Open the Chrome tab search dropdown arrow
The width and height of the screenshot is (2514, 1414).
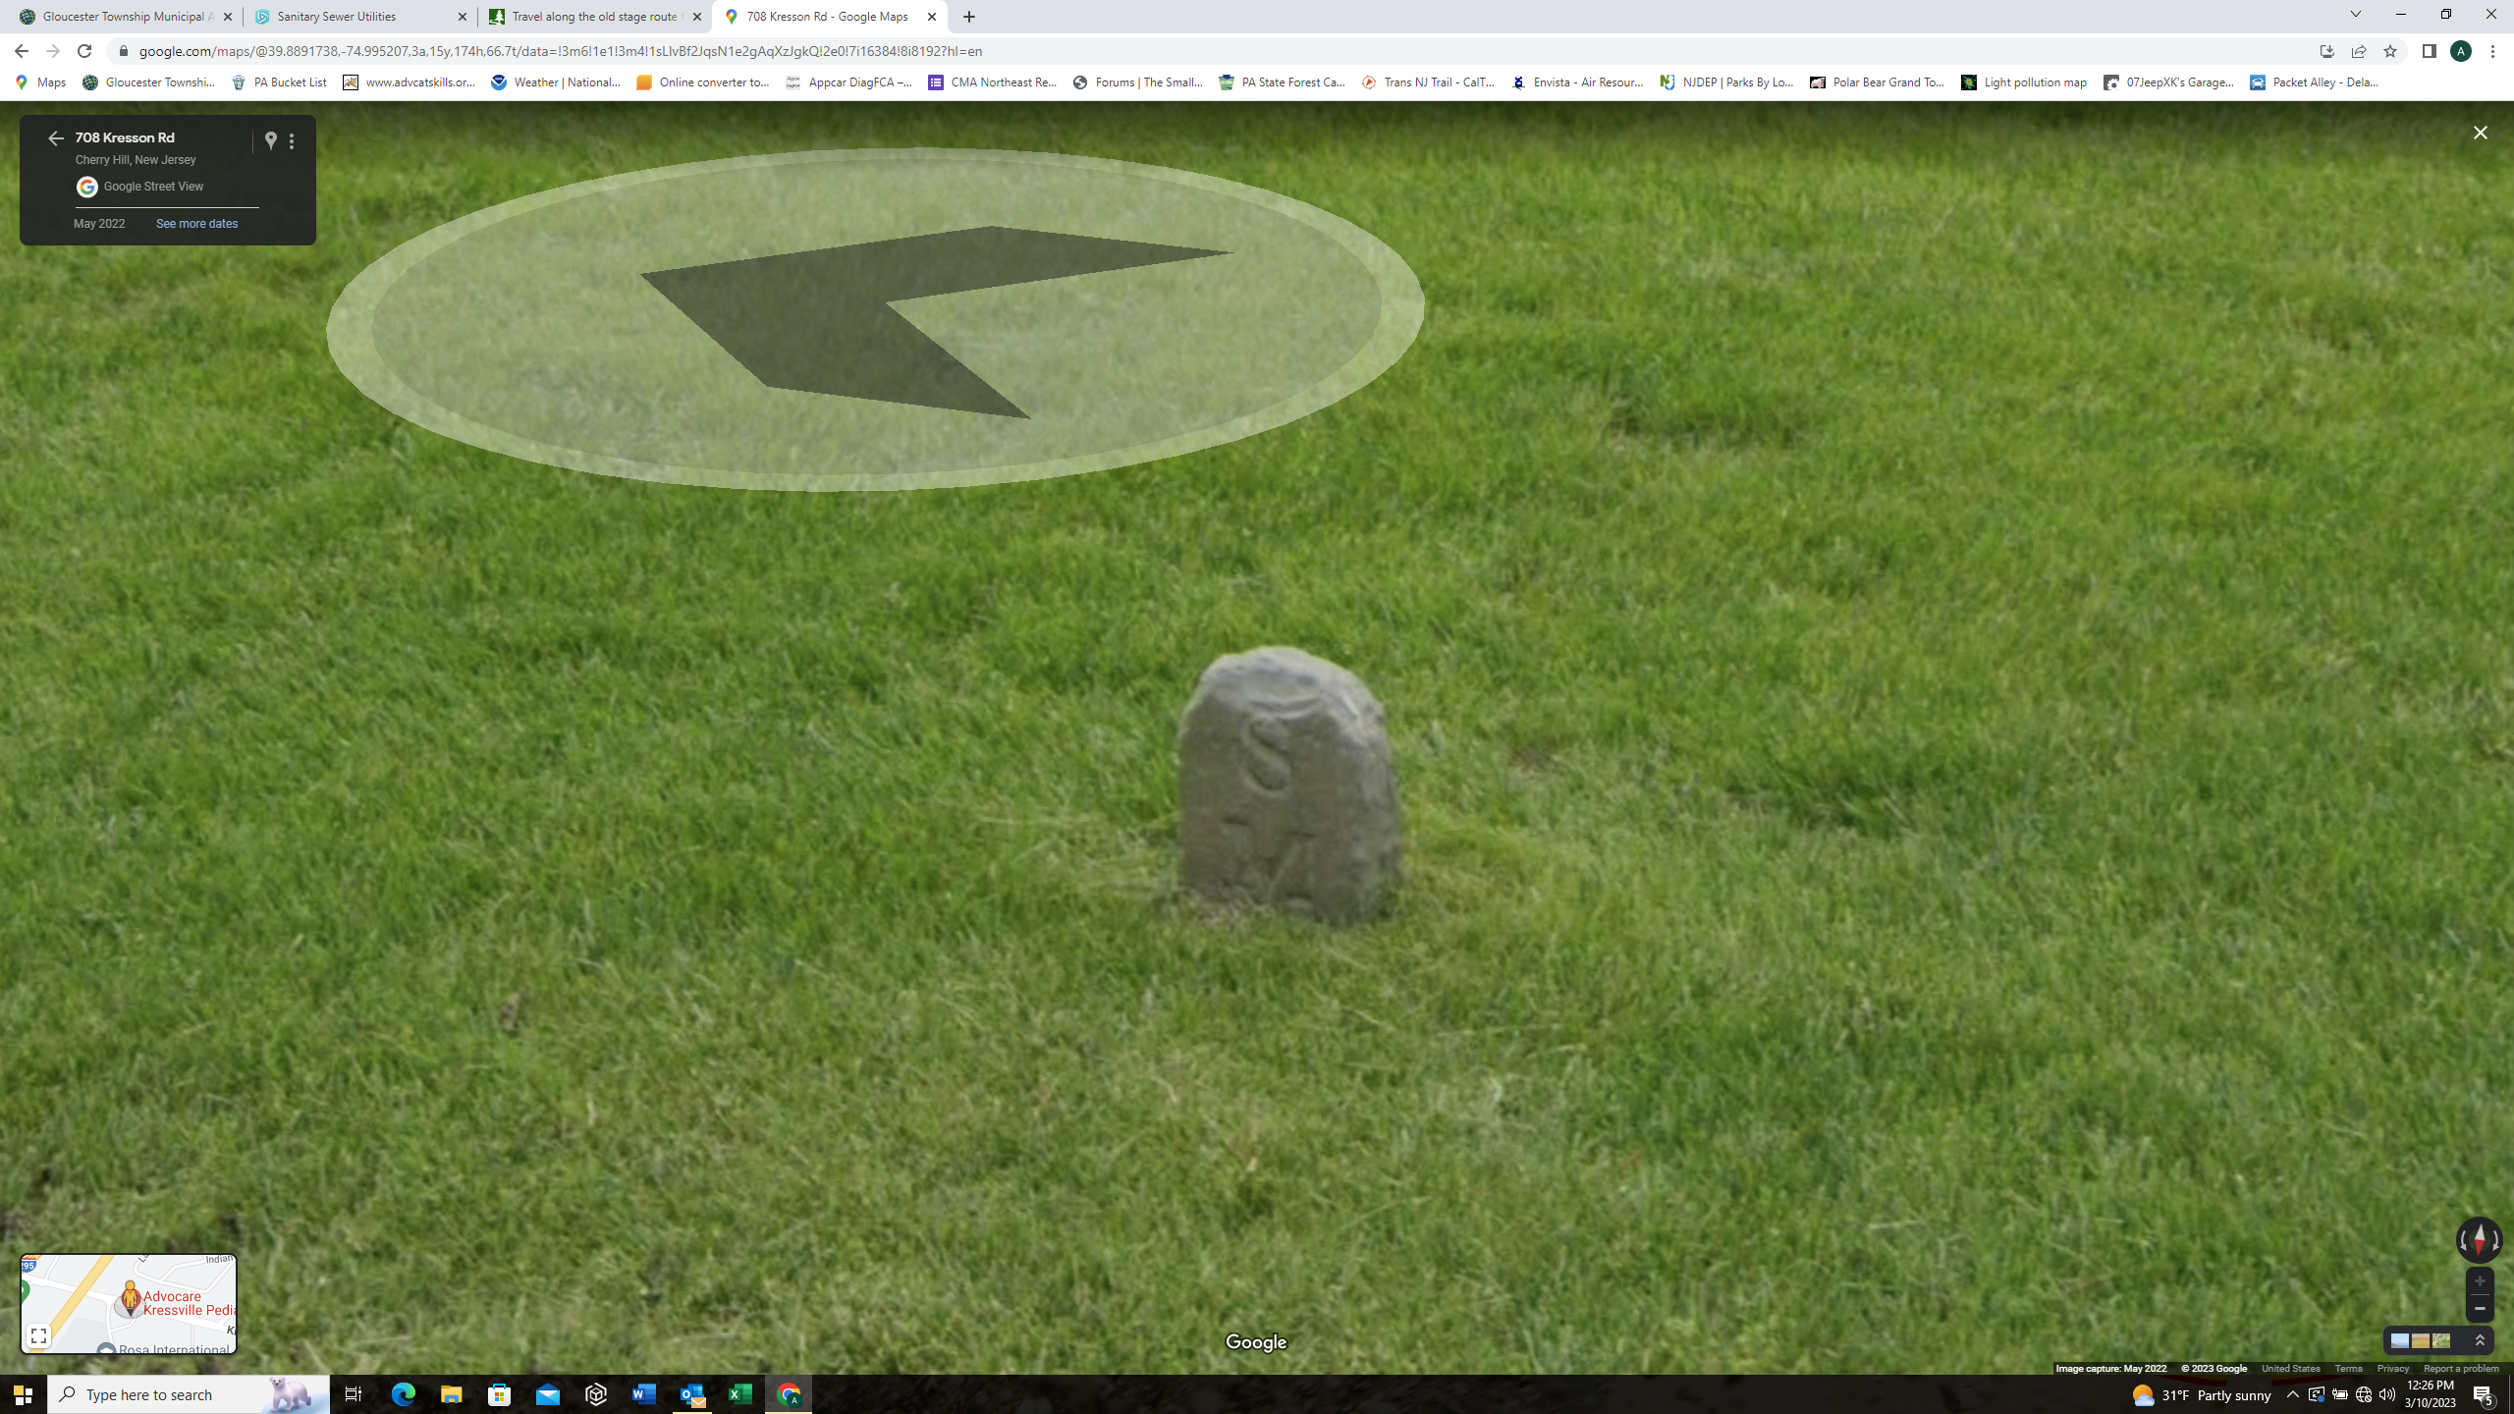2355,15
